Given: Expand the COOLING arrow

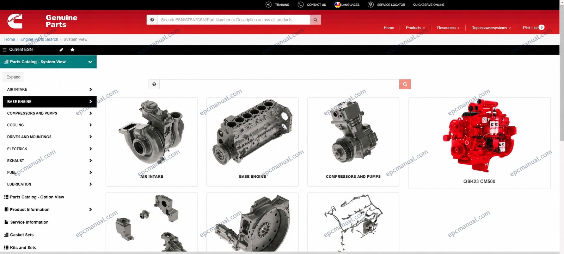Looking at the screenshot, I should tap(91, 125).
